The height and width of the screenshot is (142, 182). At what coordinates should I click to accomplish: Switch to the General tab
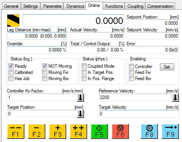11,6
